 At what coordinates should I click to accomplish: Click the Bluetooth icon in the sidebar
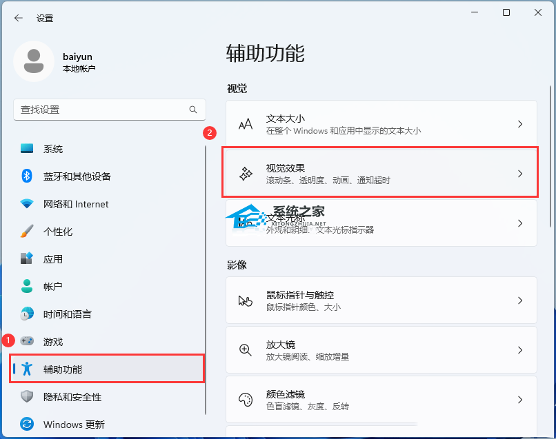[x=27, y=176]
